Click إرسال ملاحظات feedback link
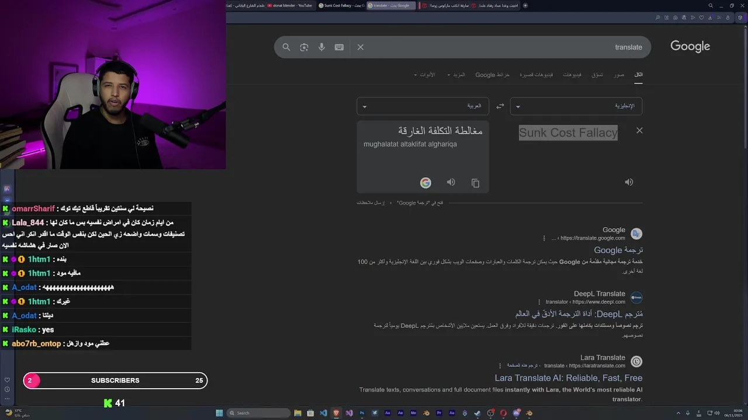The height and width of the screenshot is (420, 748). (x=371, y=203)
